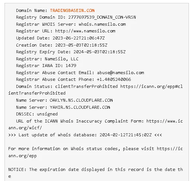Click the DNSSEC unsigned line

(x=37, y=114)
